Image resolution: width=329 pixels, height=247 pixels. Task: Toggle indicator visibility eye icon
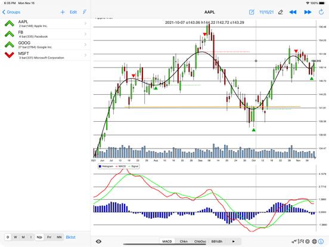tap(98, 242)
